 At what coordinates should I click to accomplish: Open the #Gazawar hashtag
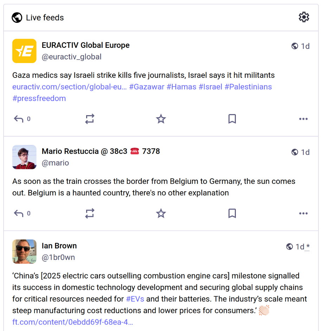tap(147, 87)
